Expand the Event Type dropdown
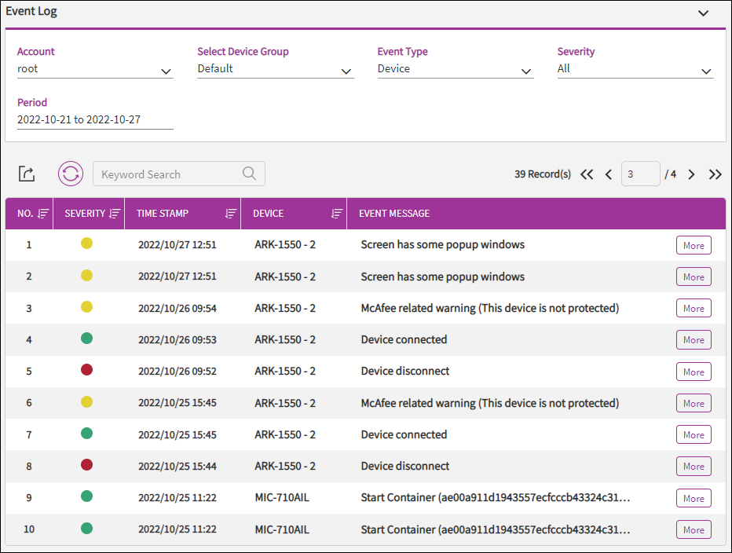The width and height of the screenshot is (732, 553). click(x=456, y=70)
